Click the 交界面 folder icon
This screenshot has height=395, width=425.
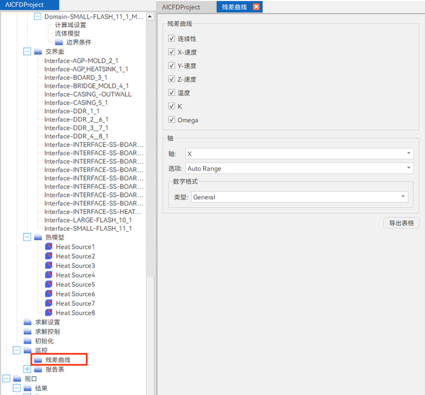[38, 51]
